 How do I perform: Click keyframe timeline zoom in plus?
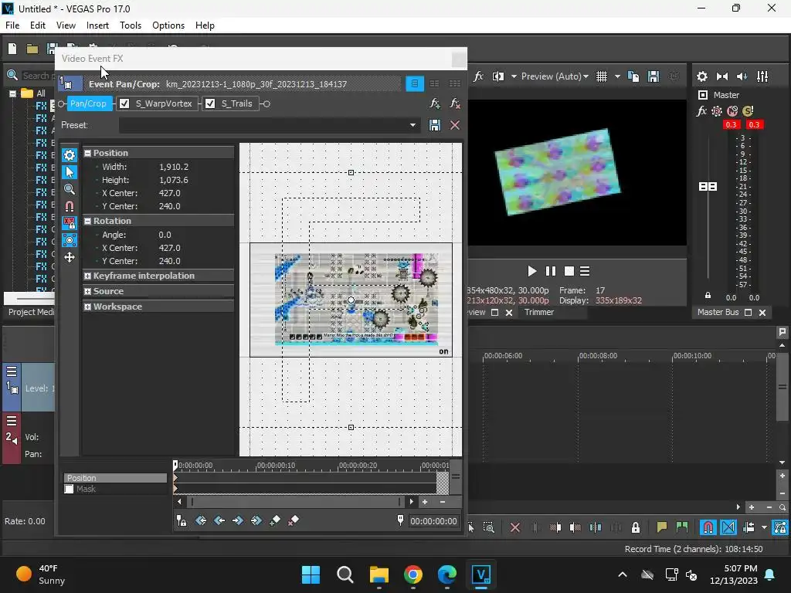click(425, 502)
